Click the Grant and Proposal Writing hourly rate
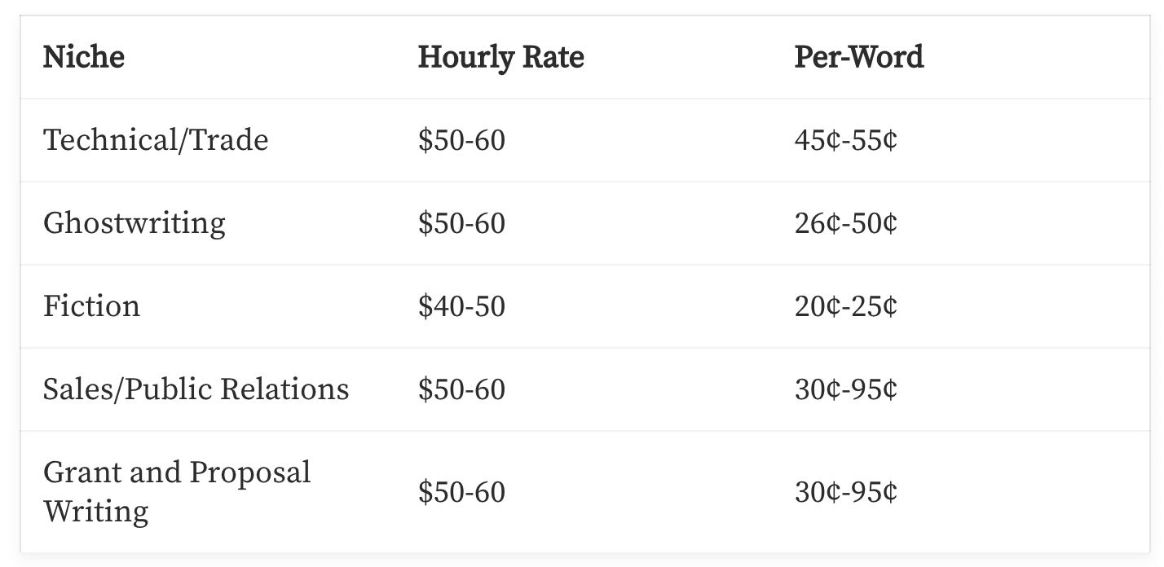 point(461,493)
